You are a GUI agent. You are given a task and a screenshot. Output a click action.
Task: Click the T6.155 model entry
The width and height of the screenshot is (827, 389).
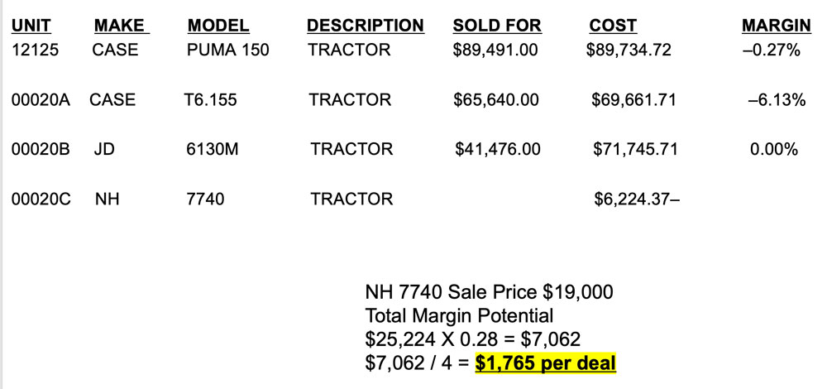(x=210, y=99)
